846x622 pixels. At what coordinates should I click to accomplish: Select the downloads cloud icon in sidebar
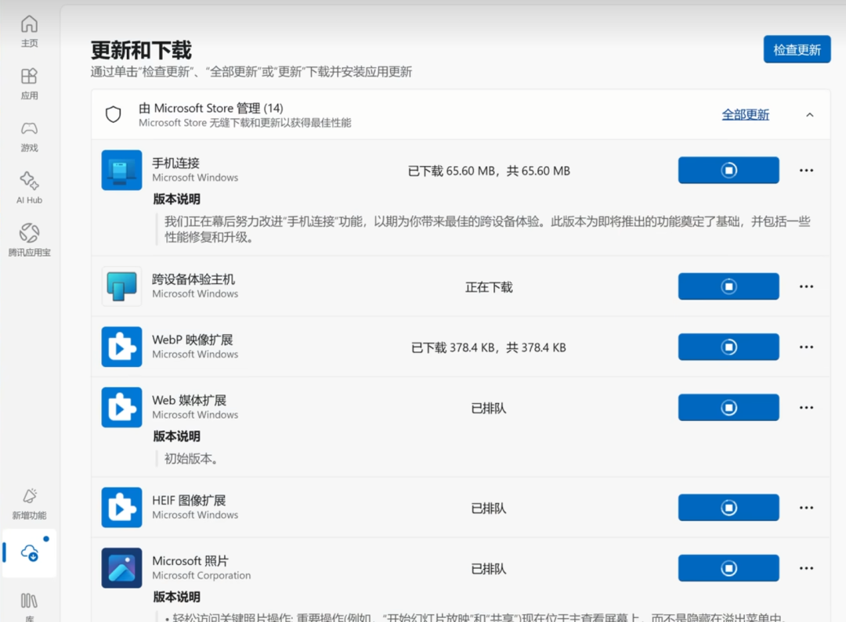(x=30, y=553)
